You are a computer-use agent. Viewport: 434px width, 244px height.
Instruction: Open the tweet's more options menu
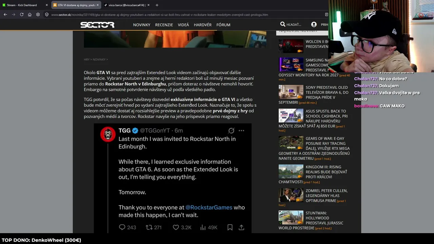coord(241,130)
